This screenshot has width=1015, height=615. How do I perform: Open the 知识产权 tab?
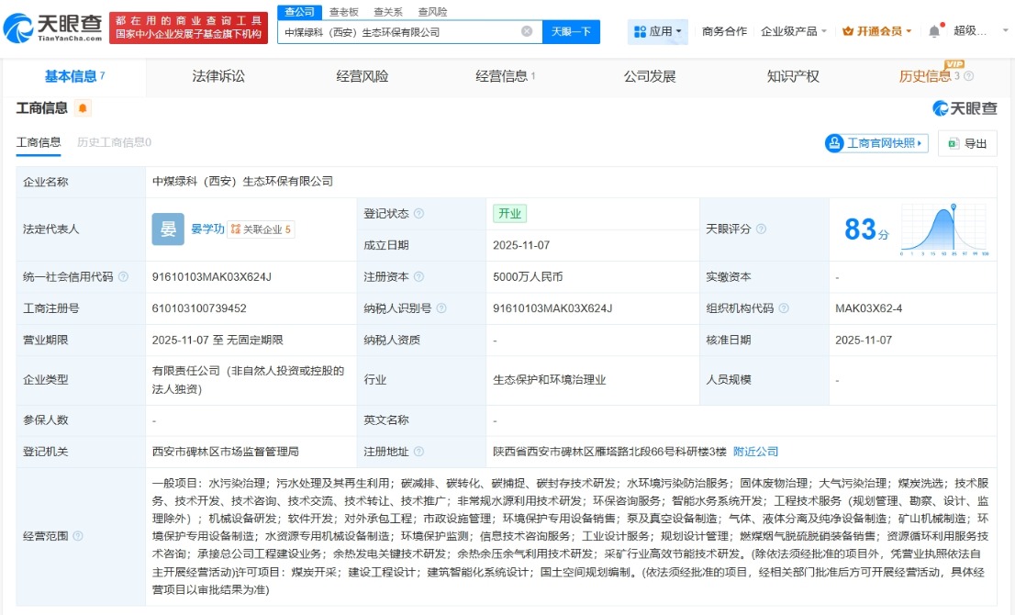point(793,76)
